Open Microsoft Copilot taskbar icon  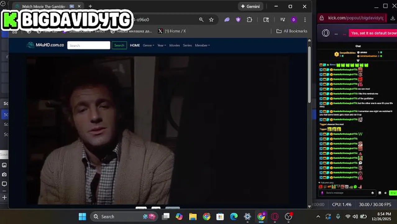(x=179, y=217)
